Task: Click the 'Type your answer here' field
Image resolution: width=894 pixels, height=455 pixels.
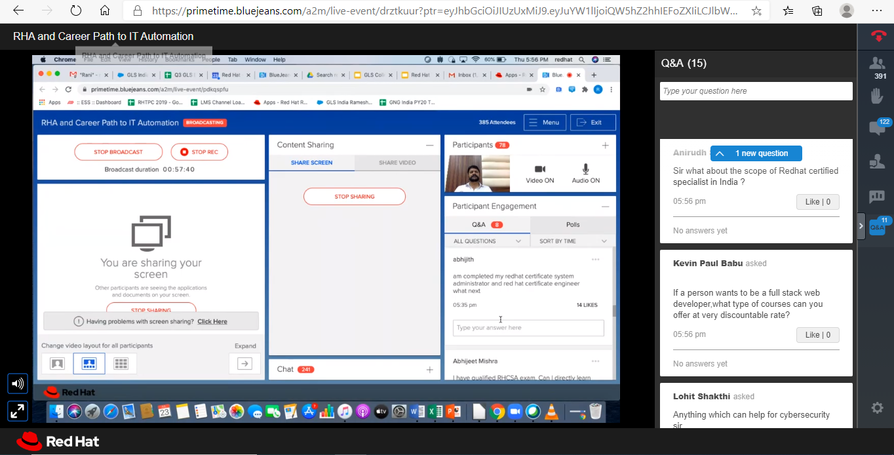Action: 528,328
